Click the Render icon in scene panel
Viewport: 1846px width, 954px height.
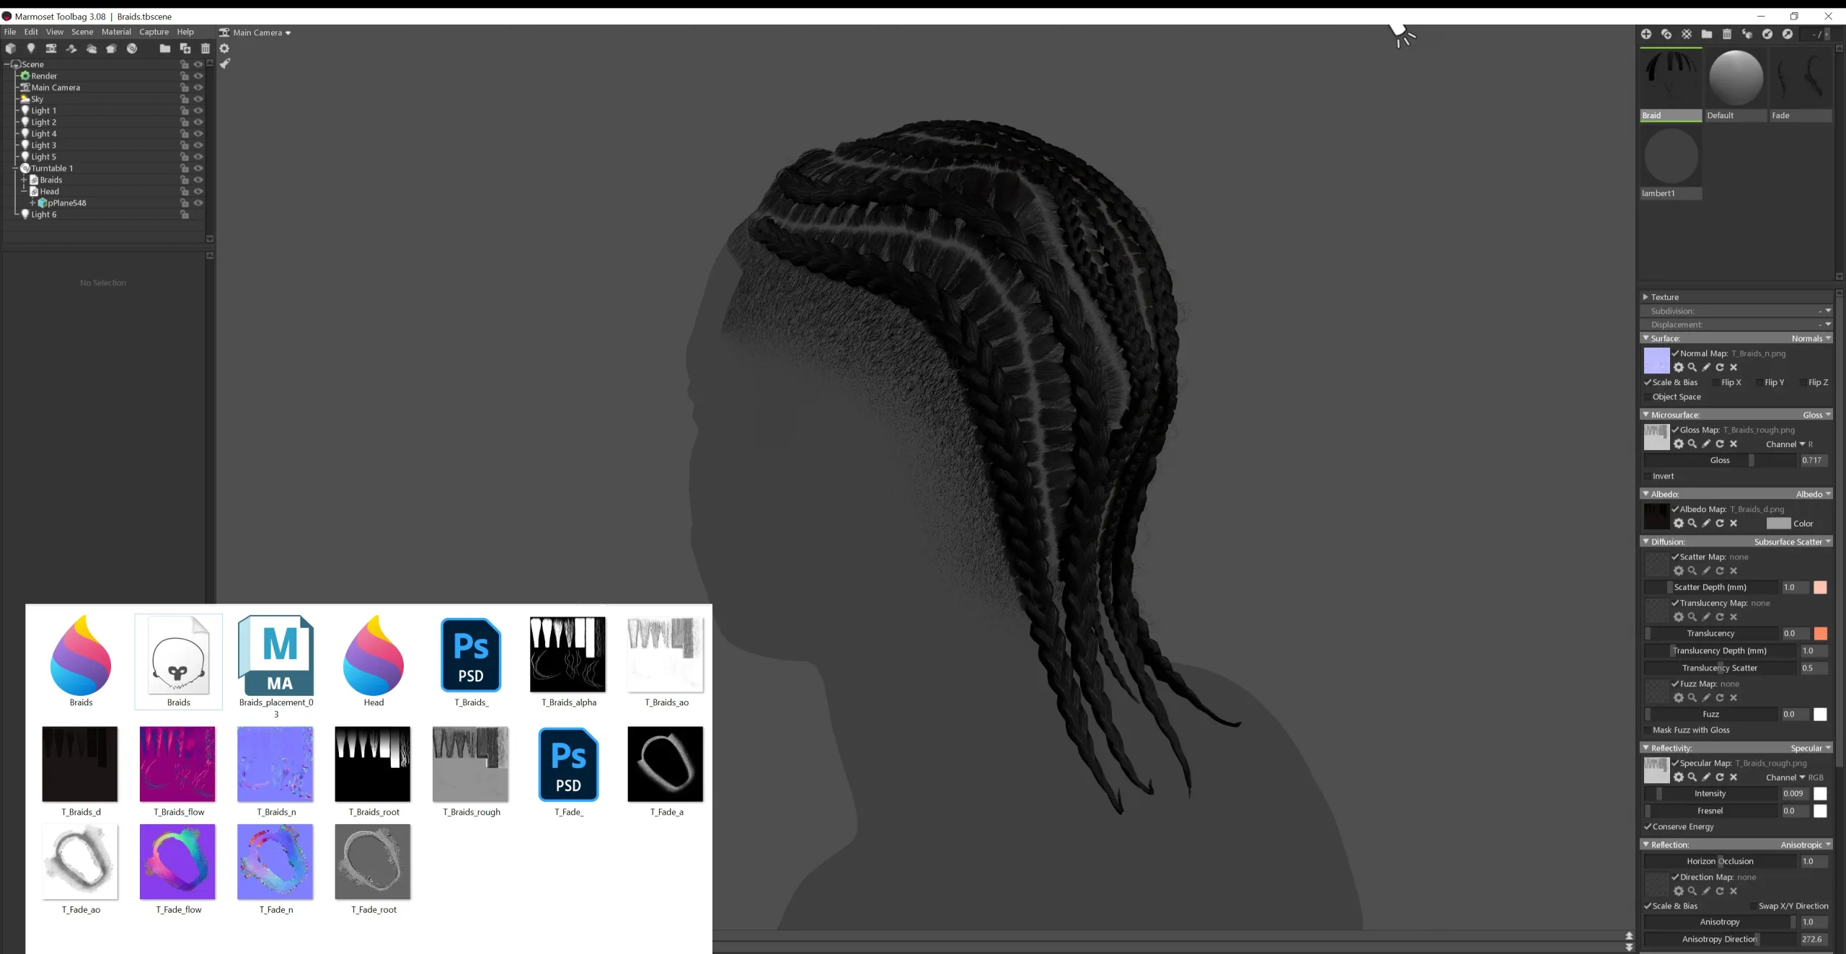point(25,76)
